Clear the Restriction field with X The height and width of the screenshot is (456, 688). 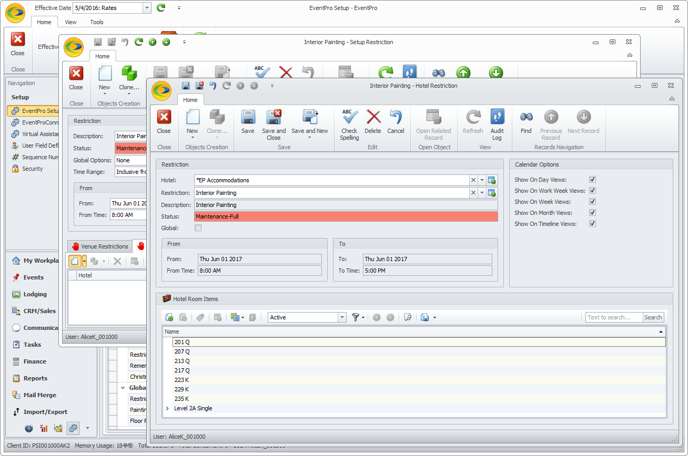point(473,193)
